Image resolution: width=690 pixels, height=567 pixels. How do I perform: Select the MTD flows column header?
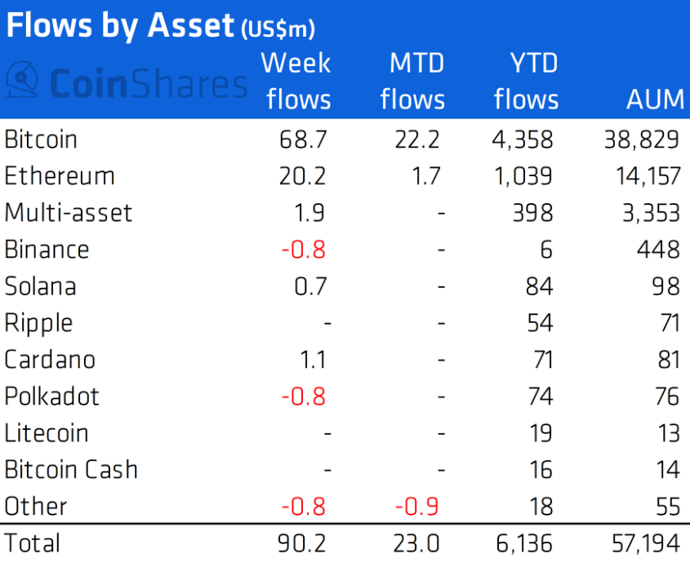412,81
